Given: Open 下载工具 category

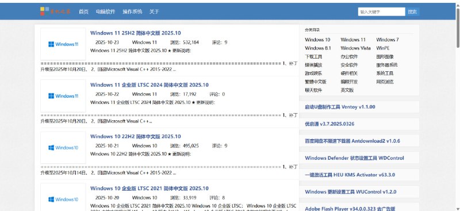Looking at the screenshot, I should [x=313, y=57].
